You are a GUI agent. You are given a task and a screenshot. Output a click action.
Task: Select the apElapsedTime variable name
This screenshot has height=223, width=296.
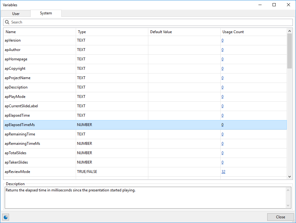coord(17,115)
